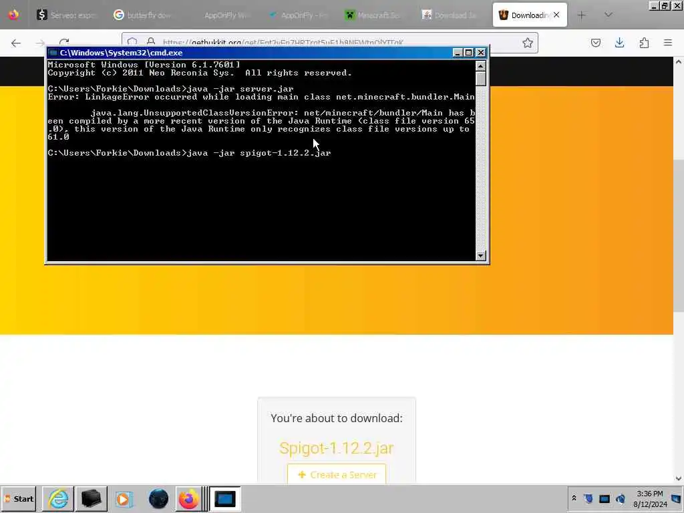Click the Create a Server button
Image resolution: width=684 pixels, height=513 pixels.
337,474
